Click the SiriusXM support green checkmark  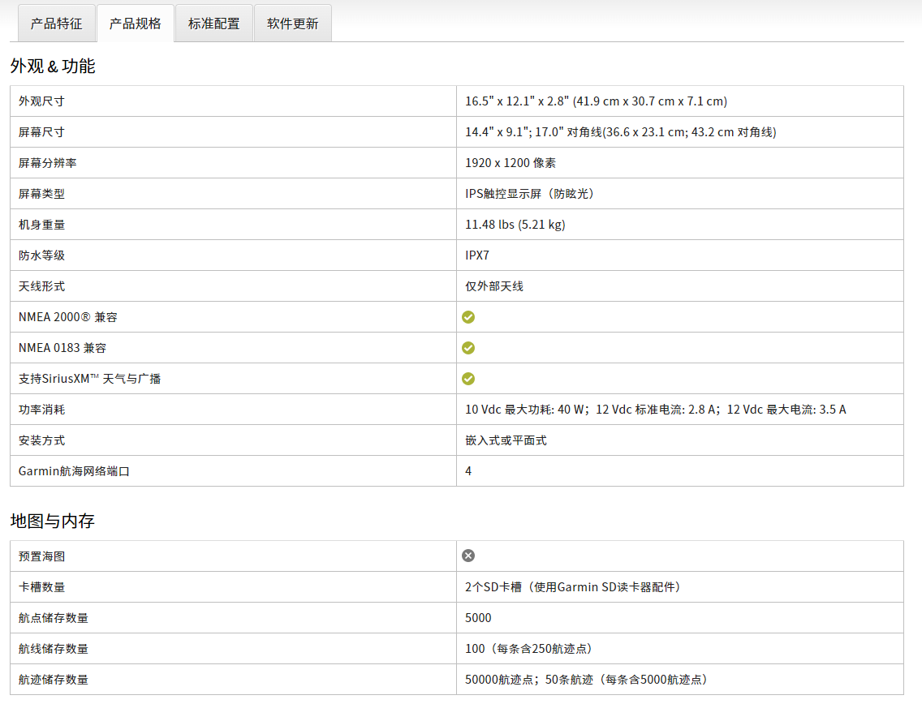(468, 379)
